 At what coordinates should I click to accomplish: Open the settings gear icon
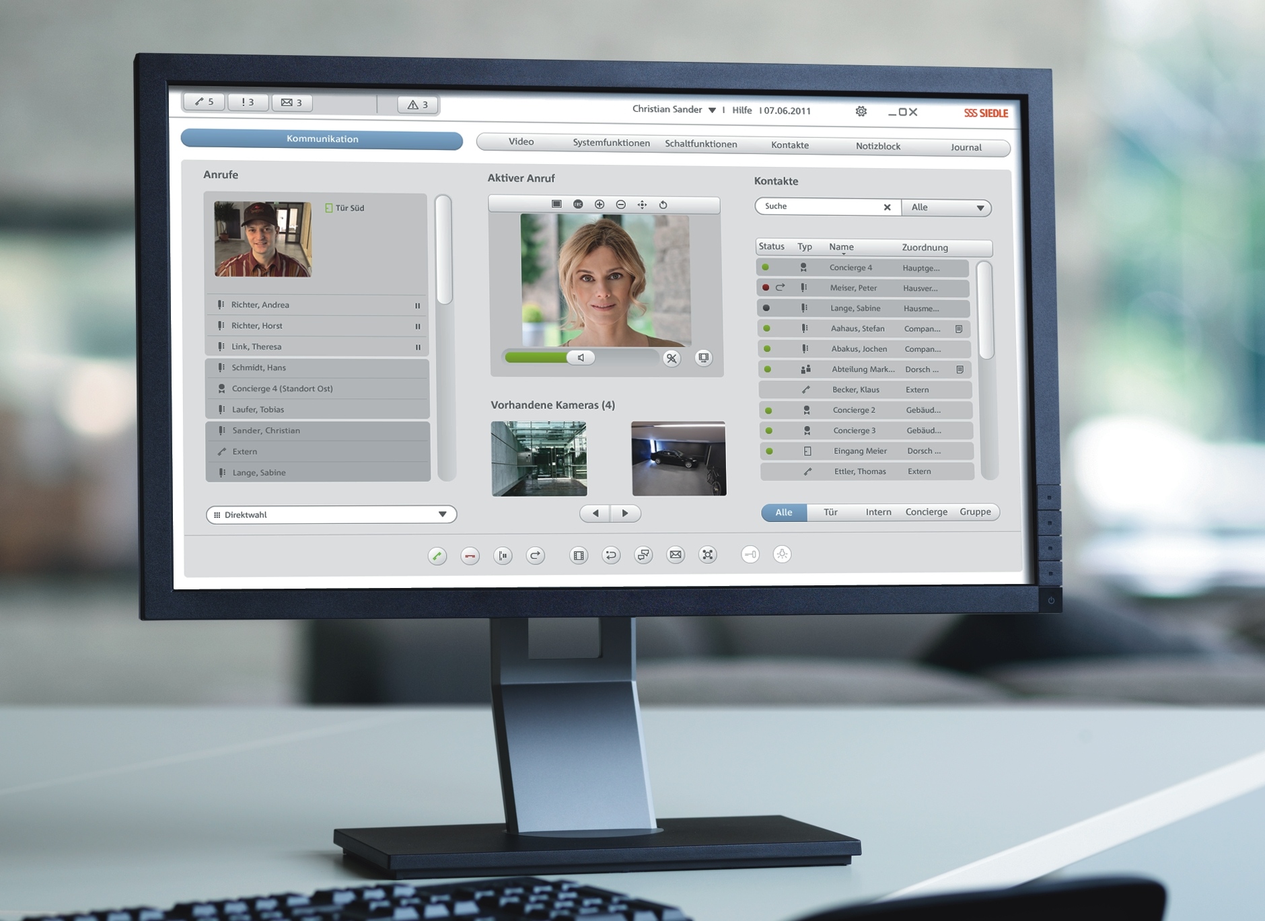[x=861, y=112]
